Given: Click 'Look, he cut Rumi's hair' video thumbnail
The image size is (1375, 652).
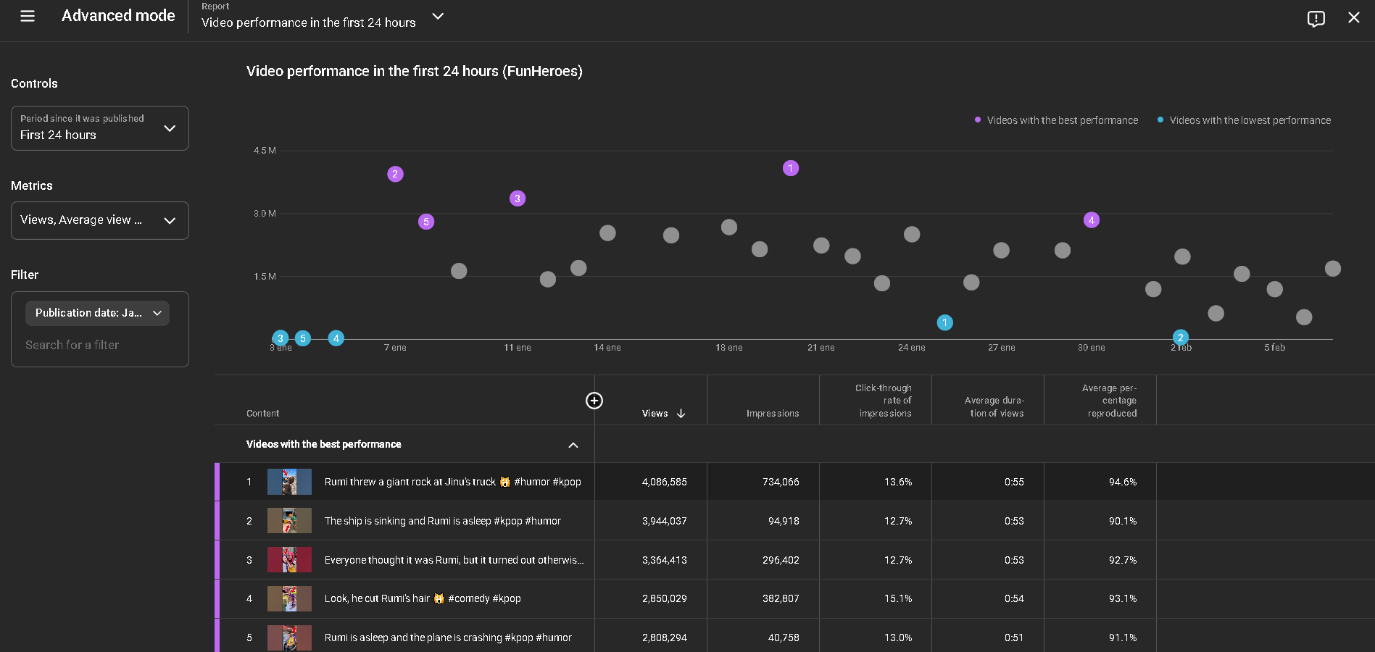Looking at the screenshot, I should point(289,598).
